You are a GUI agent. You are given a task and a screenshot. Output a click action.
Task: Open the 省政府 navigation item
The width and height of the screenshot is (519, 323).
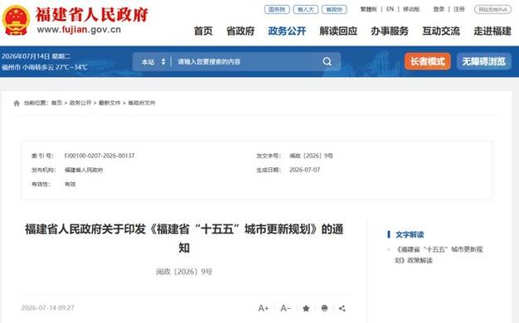[240, 31]
